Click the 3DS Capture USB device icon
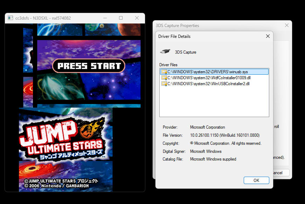Screen dimensions: 305x204 (x=165, y=52)
